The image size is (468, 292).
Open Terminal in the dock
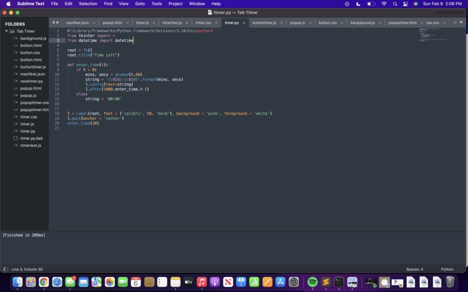click(x=339, y=282)
